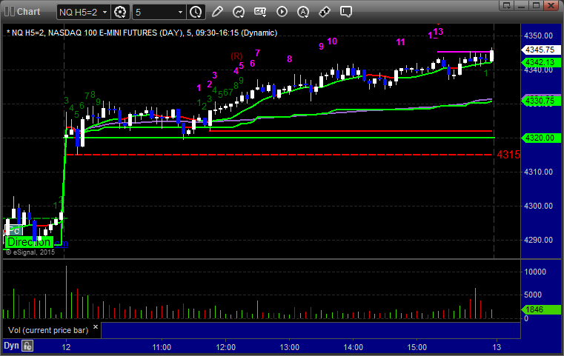Click the 4300.00 price axis label
Image resolution: width=564 pixels, height=356 pixels.
pos(539,206)
